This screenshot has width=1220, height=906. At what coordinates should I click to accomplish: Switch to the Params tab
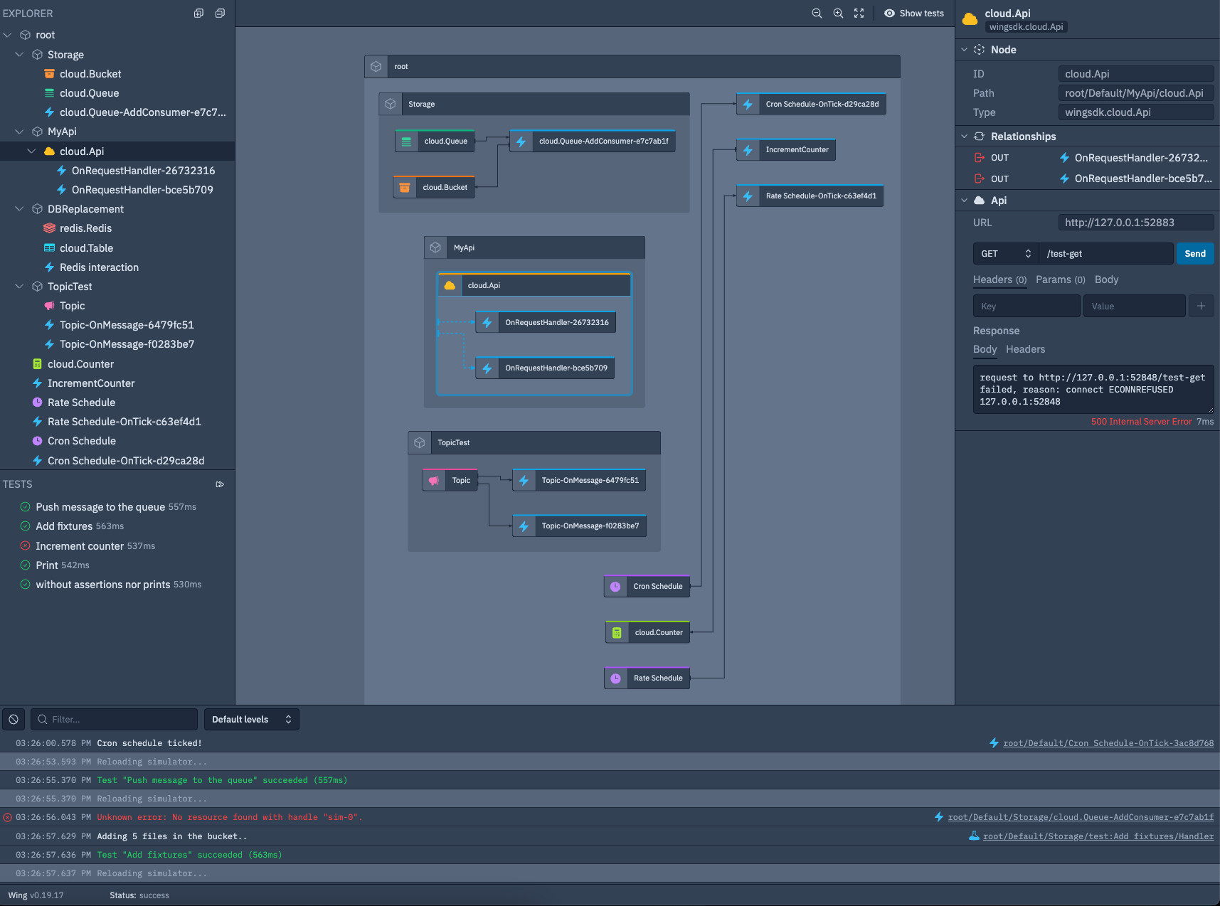(x=1060, y=280)
